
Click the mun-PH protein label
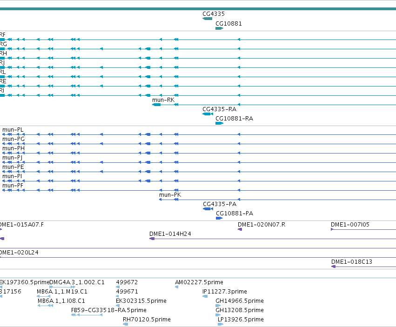click(13, 148)
